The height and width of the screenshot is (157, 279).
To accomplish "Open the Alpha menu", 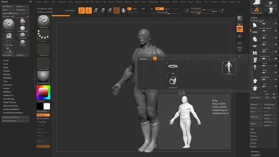I will 39,2.
